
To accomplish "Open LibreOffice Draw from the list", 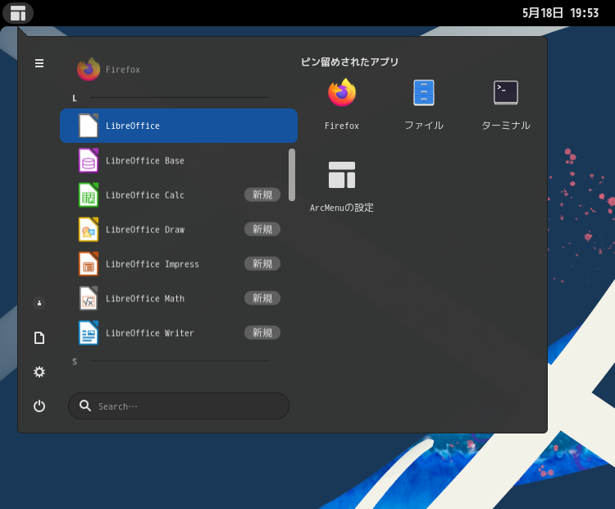I will [179, 229].
